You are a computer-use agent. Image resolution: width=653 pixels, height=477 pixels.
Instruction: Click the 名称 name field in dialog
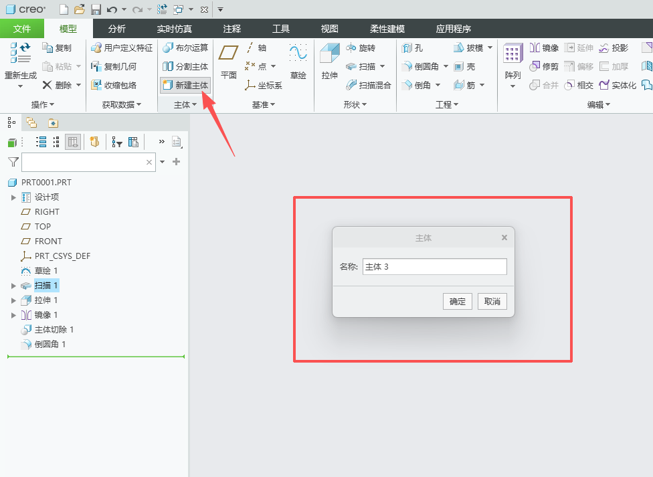(x=435, y=267)
